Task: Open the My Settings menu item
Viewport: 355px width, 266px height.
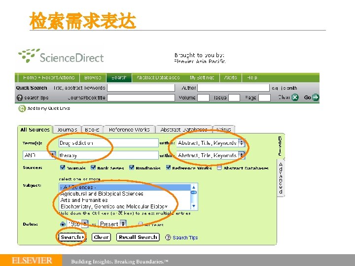Action: [x=202, y=78]
